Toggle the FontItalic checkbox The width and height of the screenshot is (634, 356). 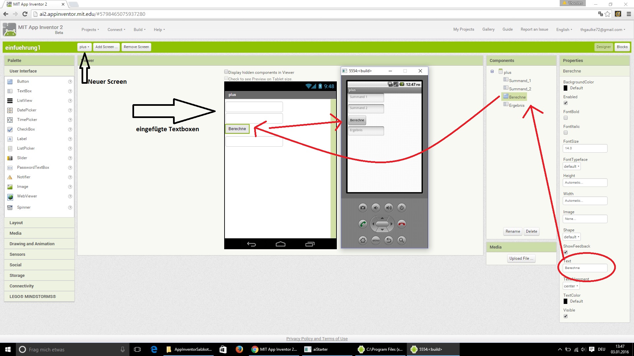(566, 133)
